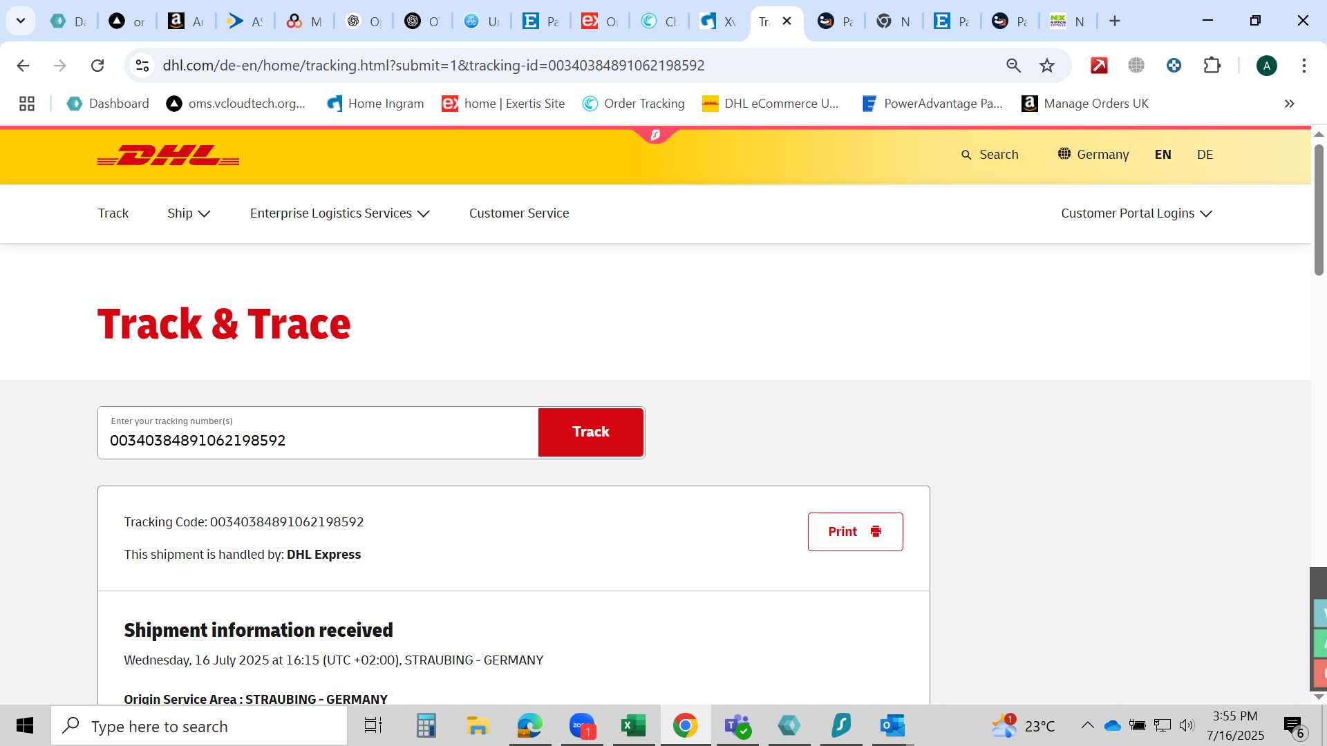
Task: Open the tab search dropdown arrow
Action: pos(21,21)
